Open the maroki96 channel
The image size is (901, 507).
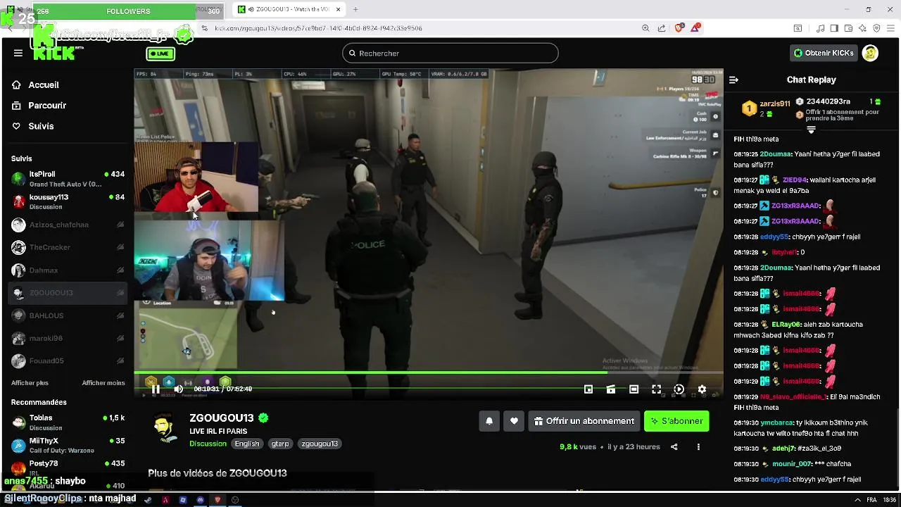(x=68, y=338)
